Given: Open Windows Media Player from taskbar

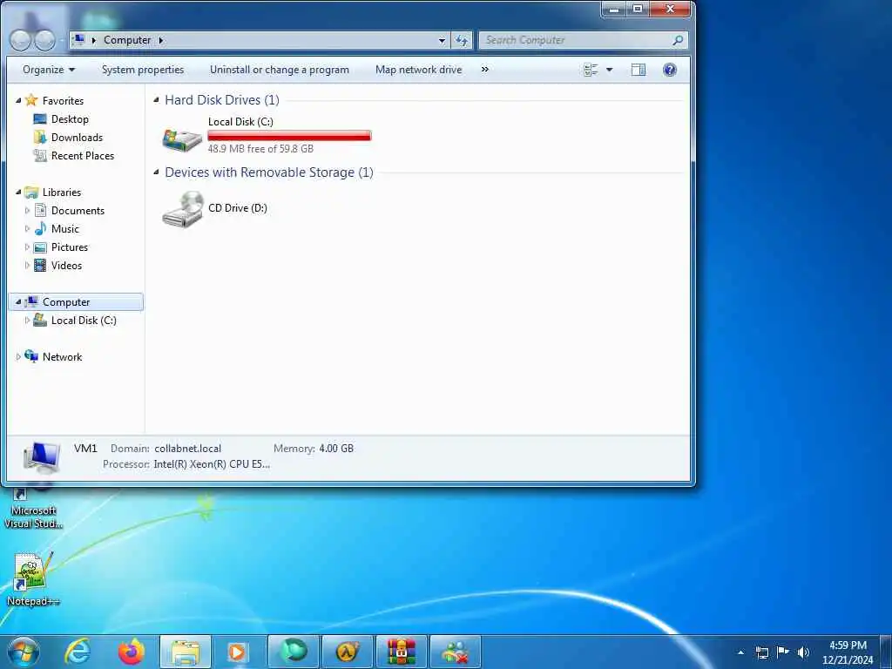Looking at the screenshot, I should pyautogui.click(x=237, y=652).
